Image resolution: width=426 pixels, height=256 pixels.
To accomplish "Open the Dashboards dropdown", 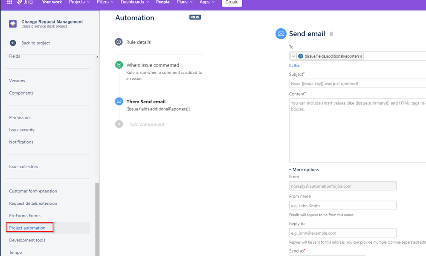I will (x=135, y=2).
